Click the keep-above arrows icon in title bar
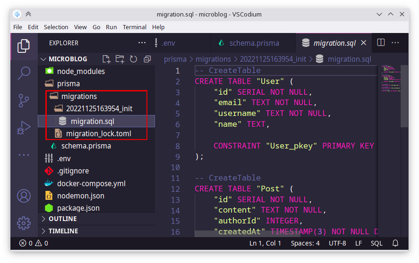Viewport: 419px width, 263px height. (28, 14)
